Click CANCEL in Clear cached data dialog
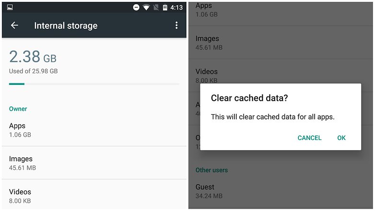The image size is (375, 211). (x=309, y=138)
